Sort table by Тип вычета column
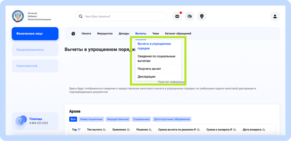 (x=96, y=130)
